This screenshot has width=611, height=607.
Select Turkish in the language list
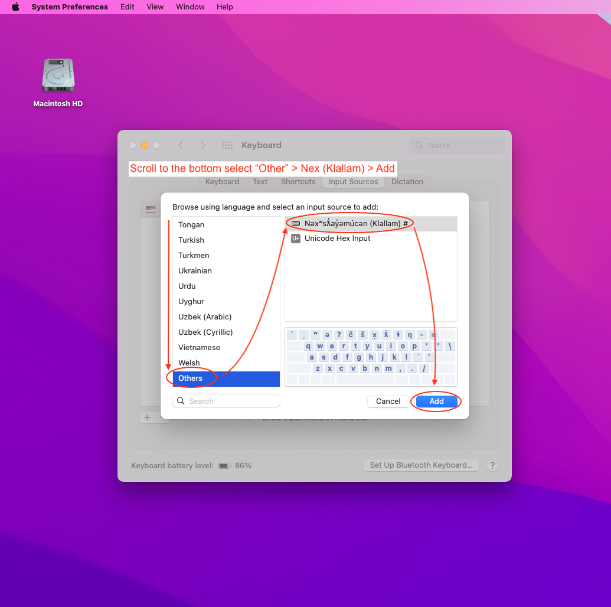226,240
